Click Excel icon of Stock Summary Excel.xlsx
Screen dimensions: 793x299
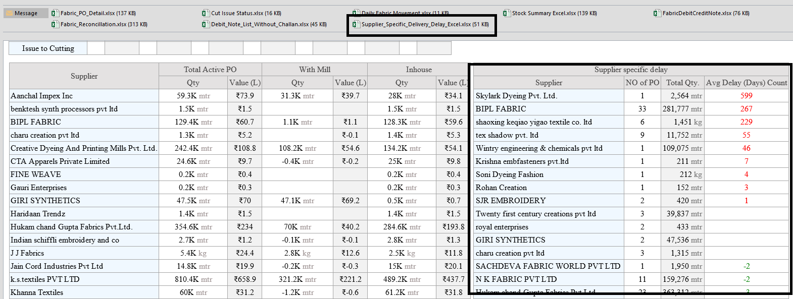click(x=507, y=13)
